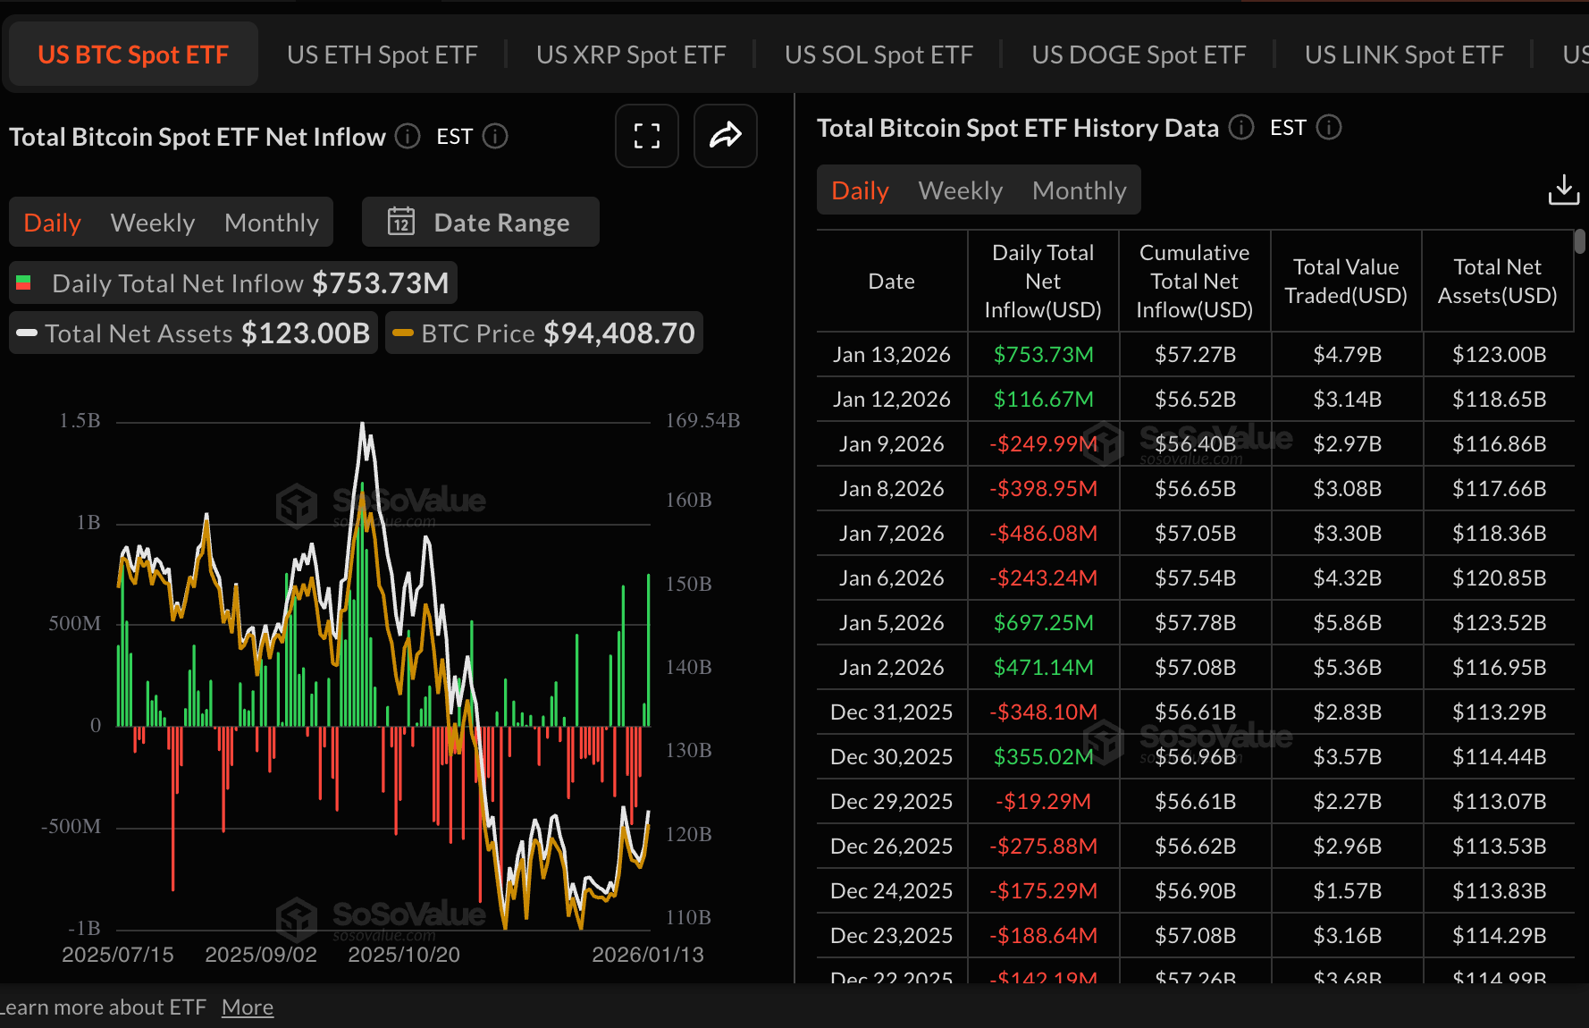Click the info icon next to EST timezone label
Screen dimensions: 1589x1028
coord(496,136)
